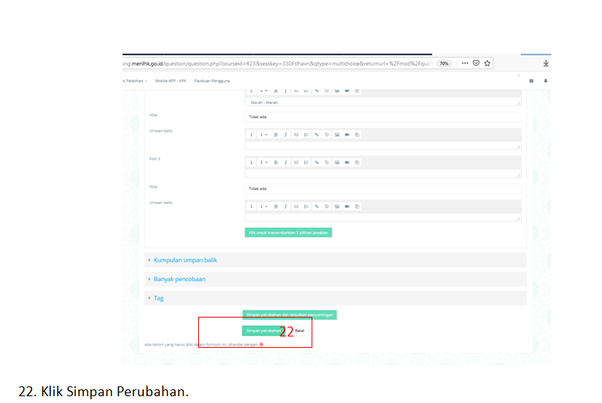Bookmark this page with the star icon
Screen dimensions: 602x403
[x=487, y=64]
